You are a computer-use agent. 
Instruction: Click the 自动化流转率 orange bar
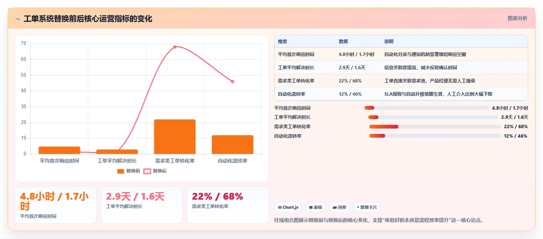point(232,144)
